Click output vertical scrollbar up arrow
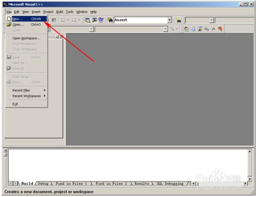This screenshot has height=197, width=256. click(249, 151)
